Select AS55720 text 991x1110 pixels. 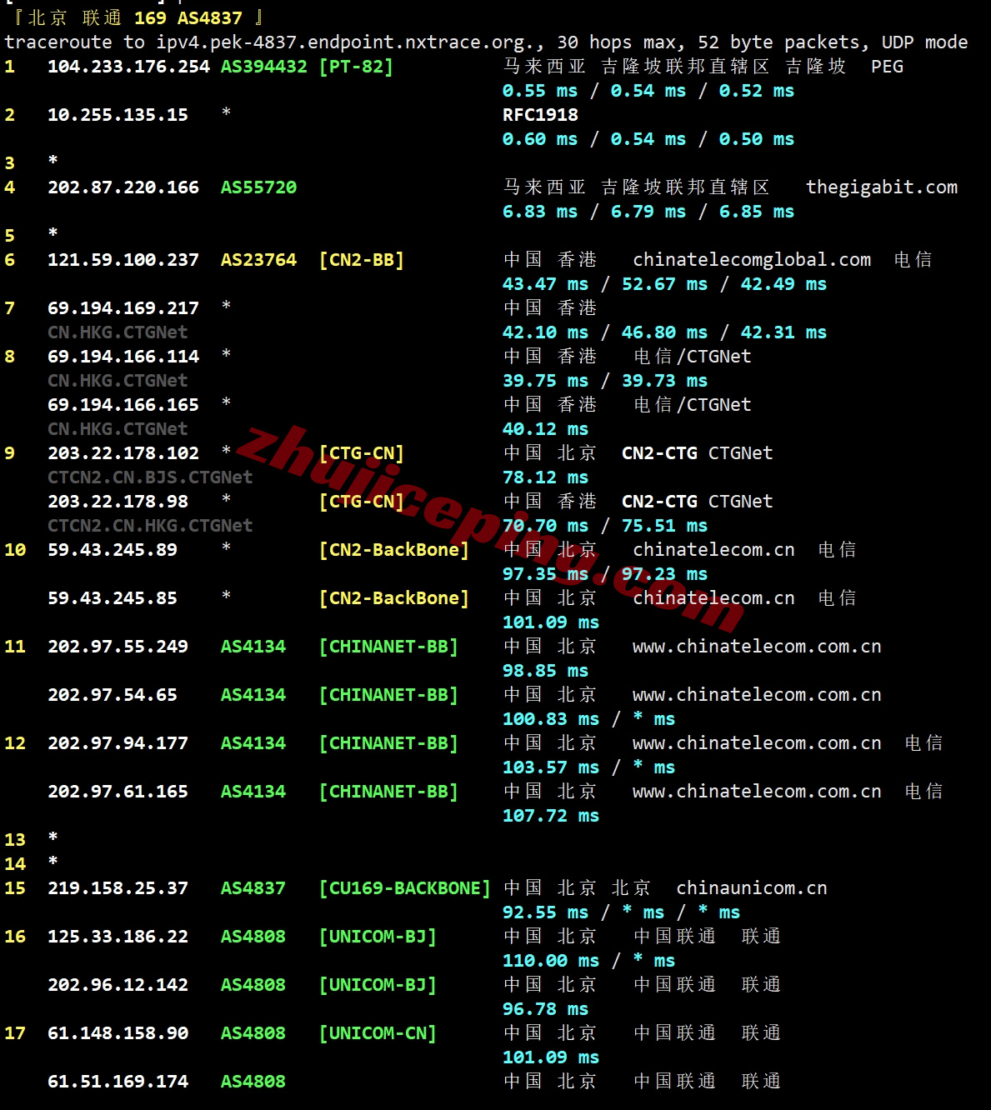(x=258, y=187)
